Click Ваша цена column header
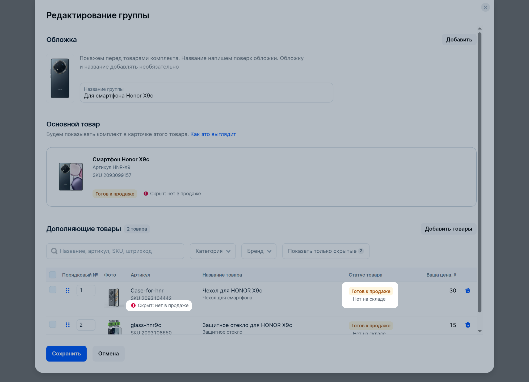529x382 pixels. point(441,275)
